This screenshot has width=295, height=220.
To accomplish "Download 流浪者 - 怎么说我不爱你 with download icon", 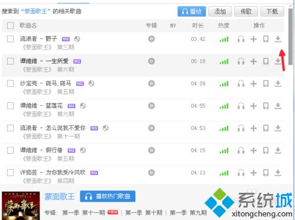I will point(278,128).
